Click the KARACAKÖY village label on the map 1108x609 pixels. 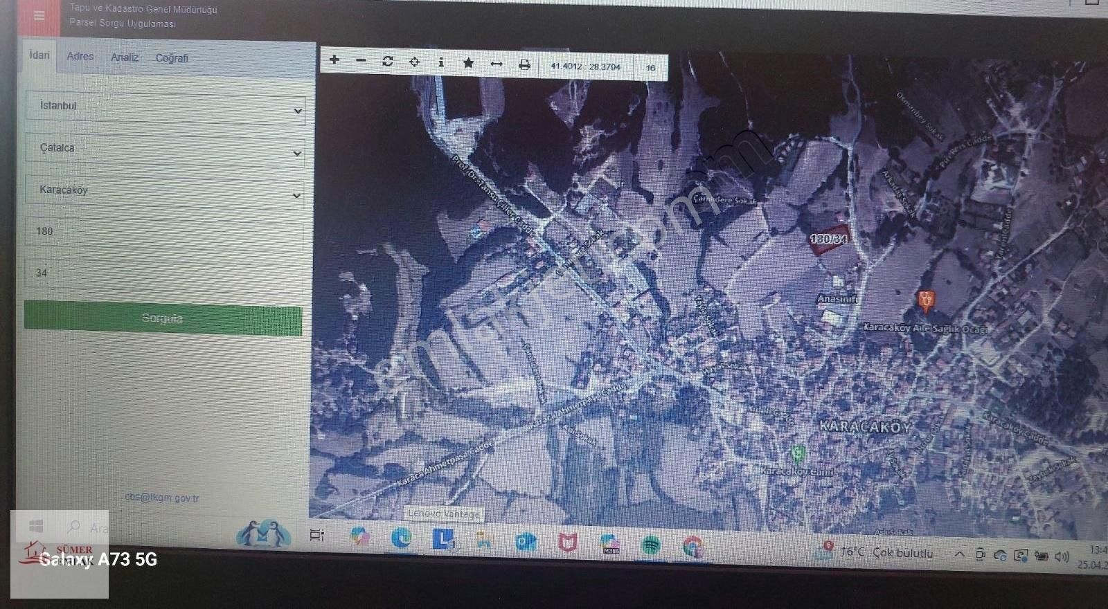pyautogui.click(x=866, y=426)
